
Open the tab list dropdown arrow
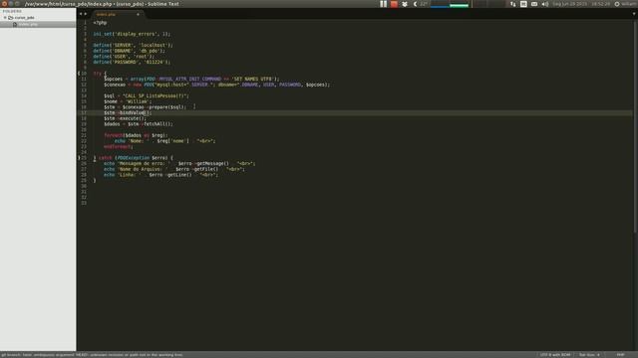click(x=634, y=14)
